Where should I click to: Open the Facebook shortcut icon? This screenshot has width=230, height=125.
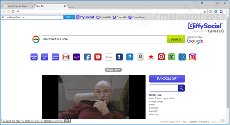coord(87,57)
